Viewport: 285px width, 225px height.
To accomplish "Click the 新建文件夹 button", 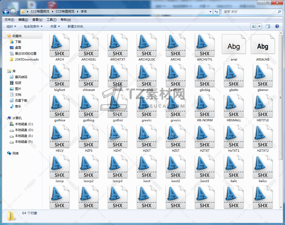I will 75,26.
